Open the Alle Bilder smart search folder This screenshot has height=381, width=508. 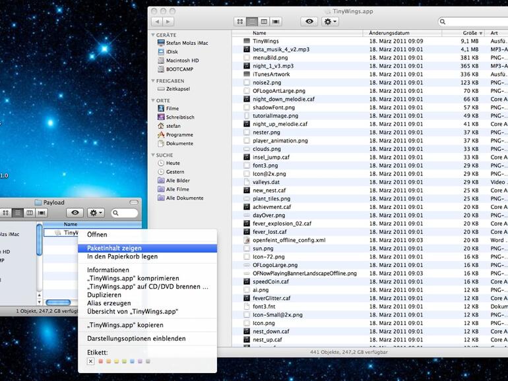point(177,181)
